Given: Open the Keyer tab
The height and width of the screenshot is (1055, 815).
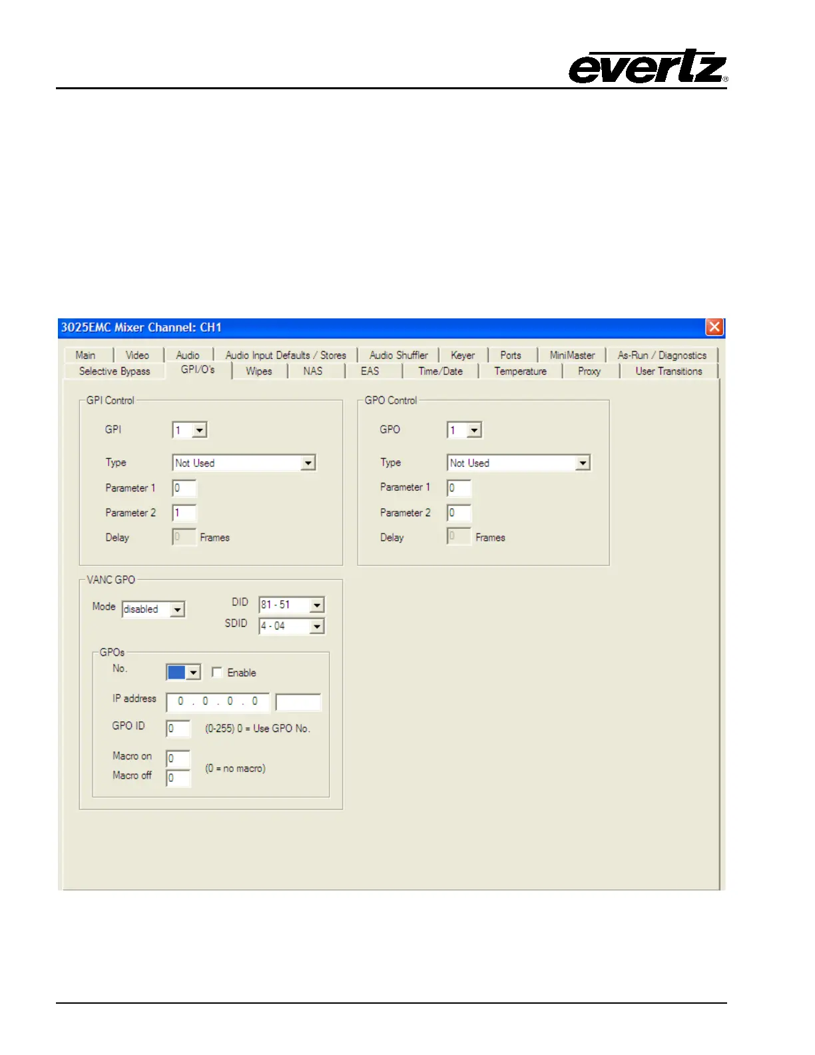Looking at the screenshot, I should click(x=463, y=356).
